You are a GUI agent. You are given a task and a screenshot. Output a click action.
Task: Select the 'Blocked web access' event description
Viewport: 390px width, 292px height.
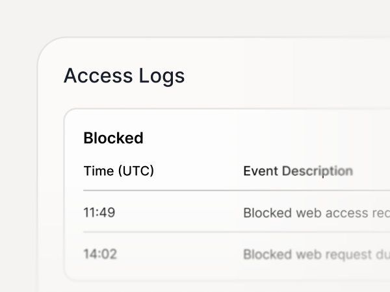[317, 213]
